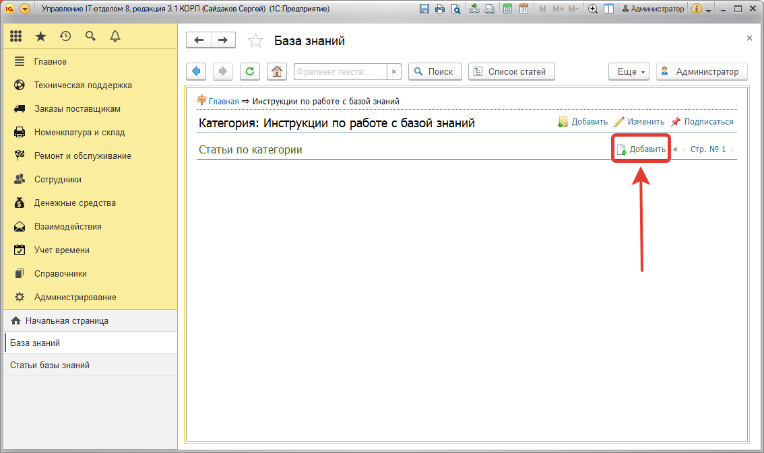Open Список статей
Image resolution: width=764 pixels, height=453 pixels.
(511, 71)
